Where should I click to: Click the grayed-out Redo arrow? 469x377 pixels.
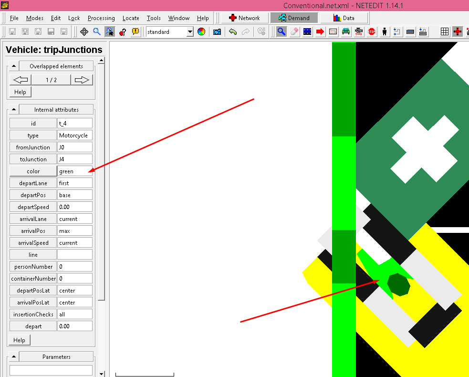click(246, 31)
